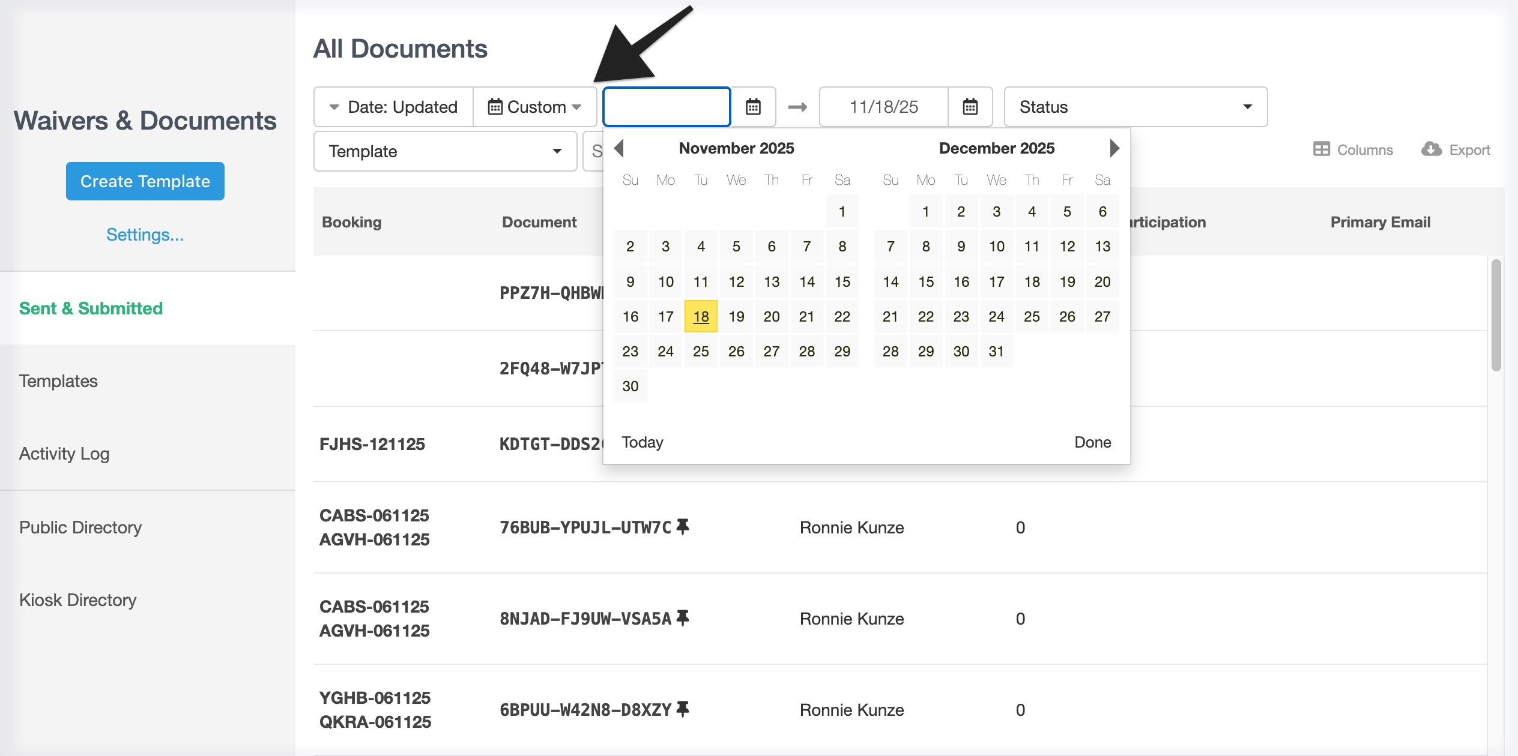This screenshot has width=1518, height=756.
Task: Open the Template filter dropdown
Action: click(x=445, y=151)
